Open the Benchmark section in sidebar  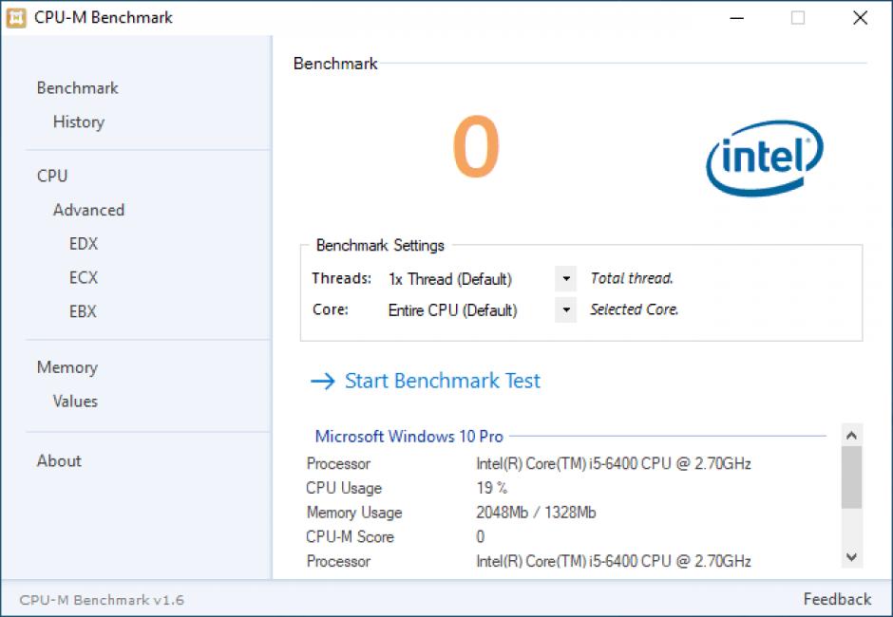click(x=78, y=87)
